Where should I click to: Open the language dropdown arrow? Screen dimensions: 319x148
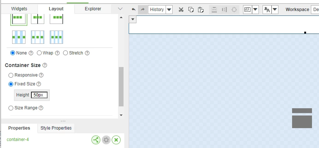275,10
